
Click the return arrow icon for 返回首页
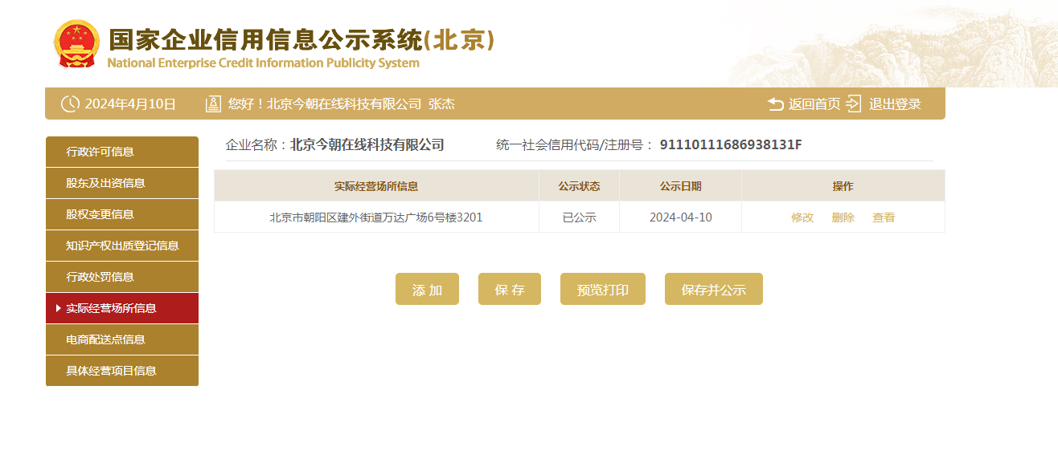pos(776,104)
